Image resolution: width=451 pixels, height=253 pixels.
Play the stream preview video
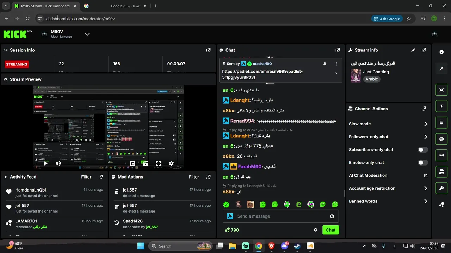[x=45, y=163]
